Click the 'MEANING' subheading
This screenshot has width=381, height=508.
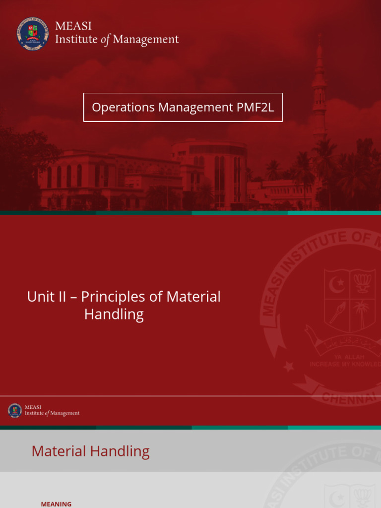click(x=56, y=504)
